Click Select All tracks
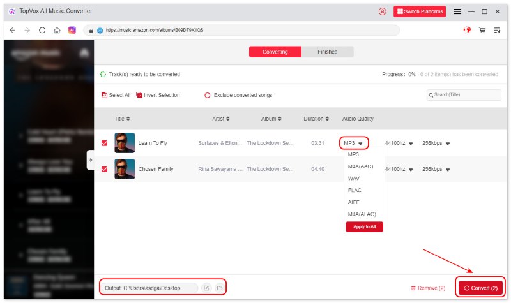This screenshot has height=303, width=511. [116, 95]
